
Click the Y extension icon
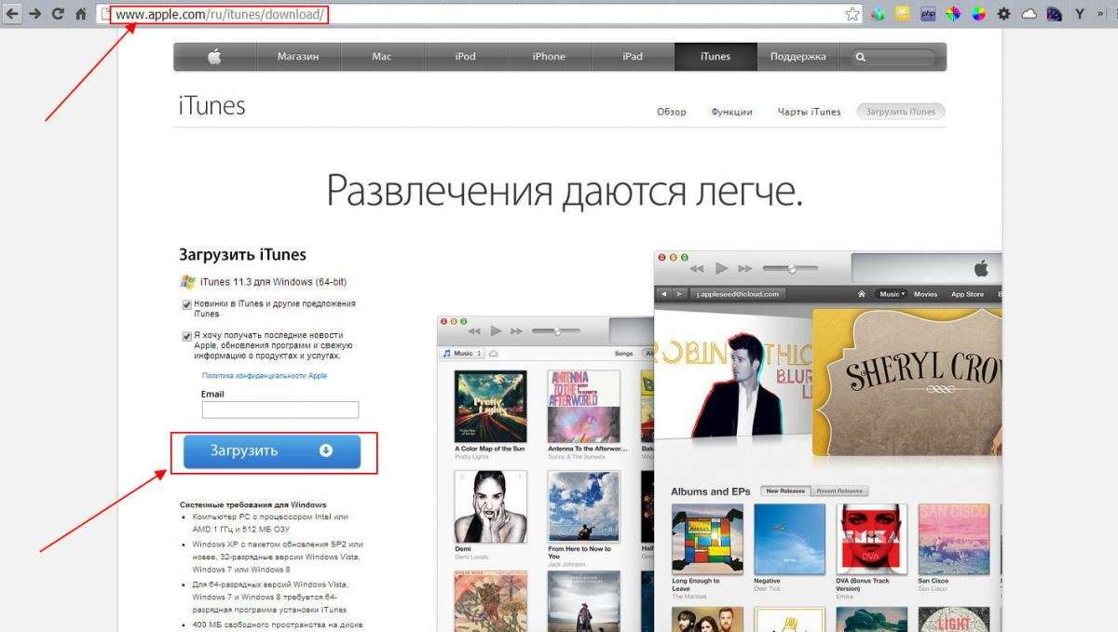[1080, 14]
